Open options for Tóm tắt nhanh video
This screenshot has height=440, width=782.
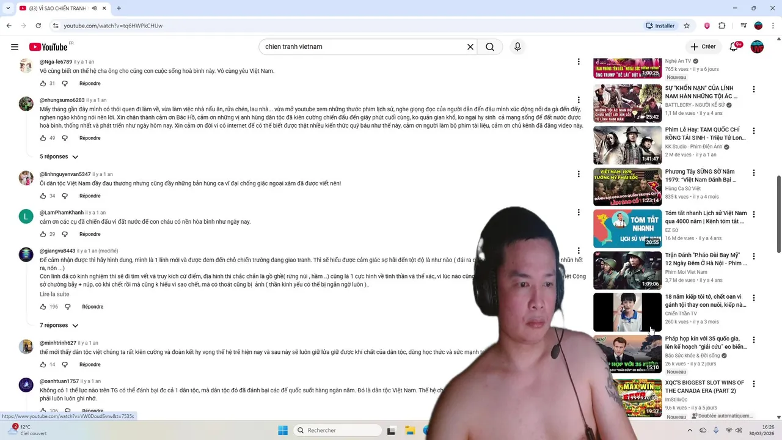[x=754, y=215]
